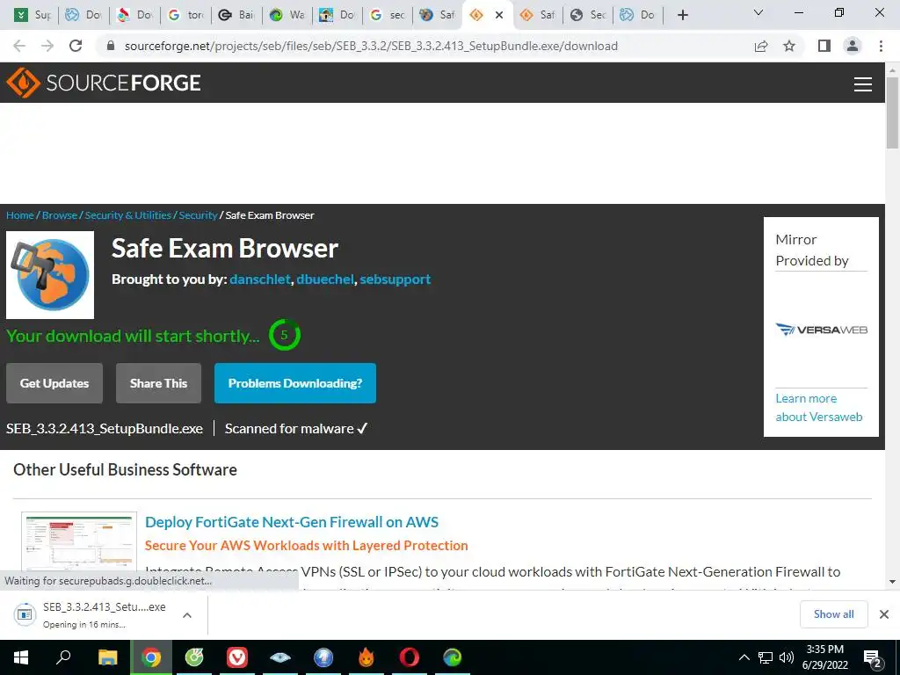
Task: Click the network icon in system tray
Action: click(766, 657)
